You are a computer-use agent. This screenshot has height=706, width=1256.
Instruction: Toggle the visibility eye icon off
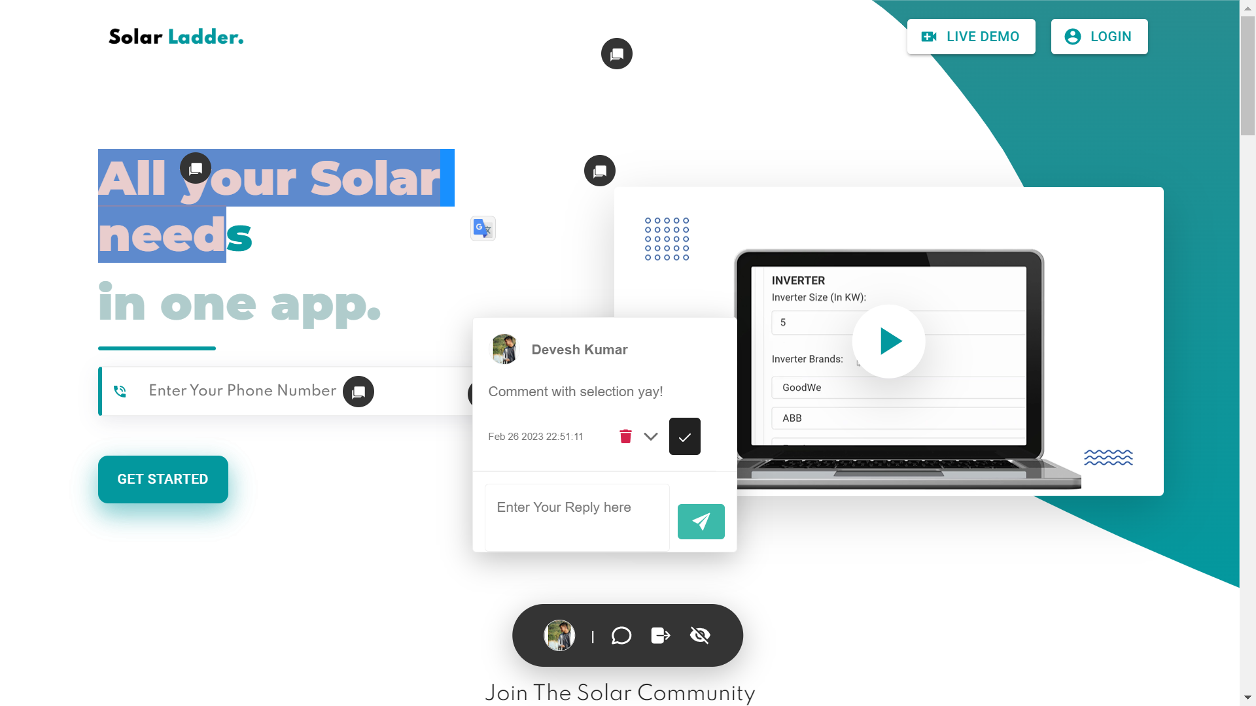701,635
